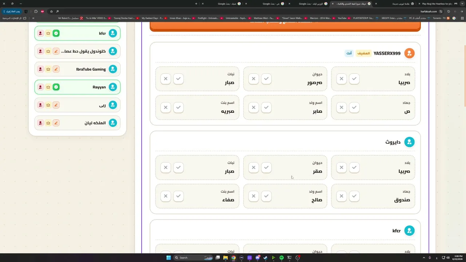Give the crown to player كلوندول
The height and width of the screenshot is (262, 466).
coord(48,51)
